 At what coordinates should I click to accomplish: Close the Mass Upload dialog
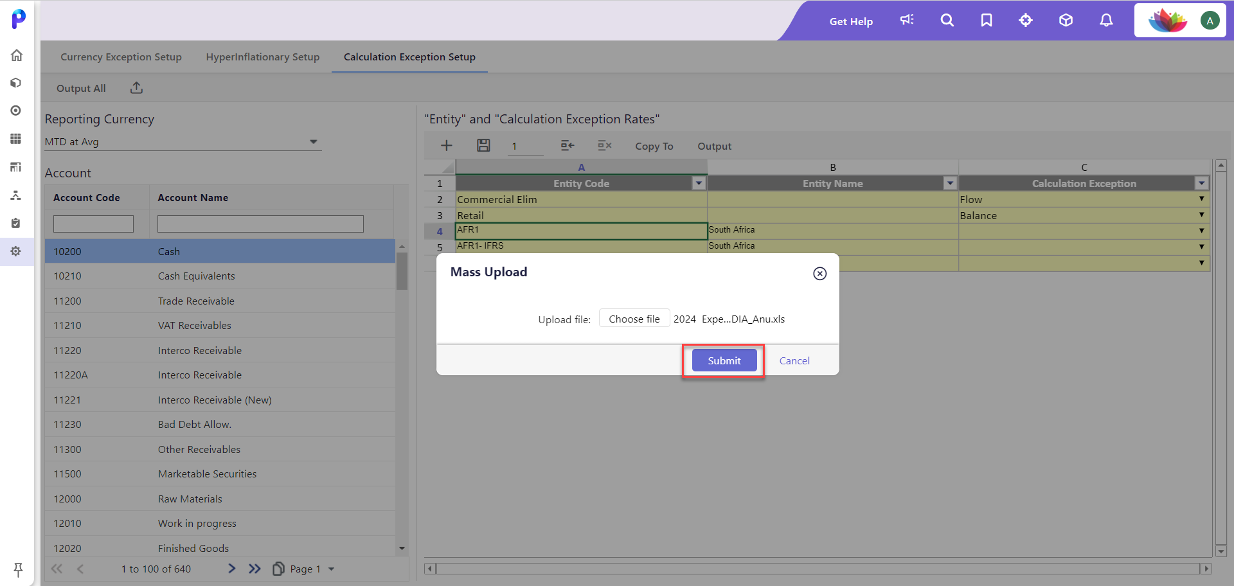click(819, 274)
